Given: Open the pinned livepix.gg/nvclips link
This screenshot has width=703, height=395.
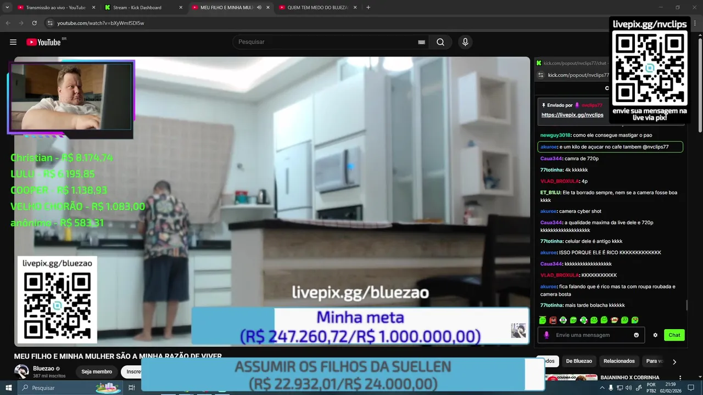Looking at the screenshot, I should click(x=572, y=115).
